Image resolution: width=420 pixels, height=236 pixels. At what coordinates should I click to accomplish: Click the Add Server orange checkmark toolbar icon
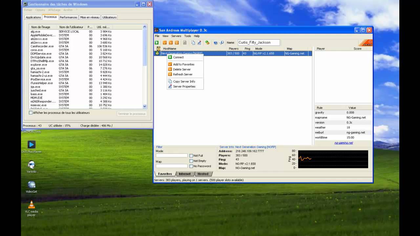click(x=165, y=43)
